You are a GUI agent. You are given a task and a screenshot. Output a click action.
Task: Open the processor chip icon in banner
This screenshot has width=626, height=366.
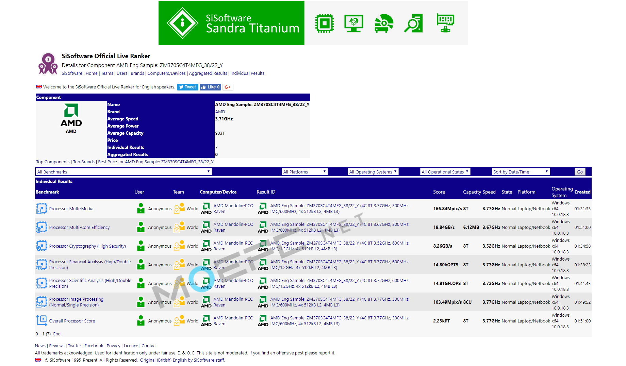coord(325,23)
